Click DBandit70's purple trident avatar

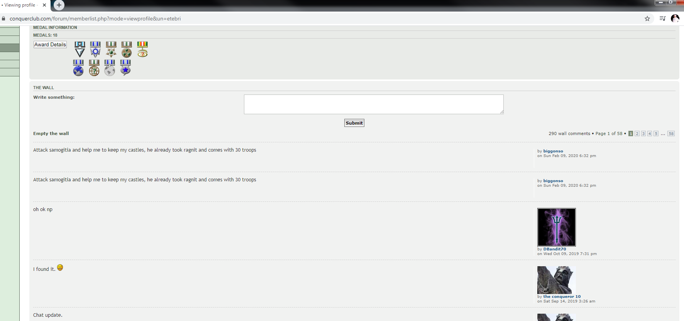(x=557, y=227)
